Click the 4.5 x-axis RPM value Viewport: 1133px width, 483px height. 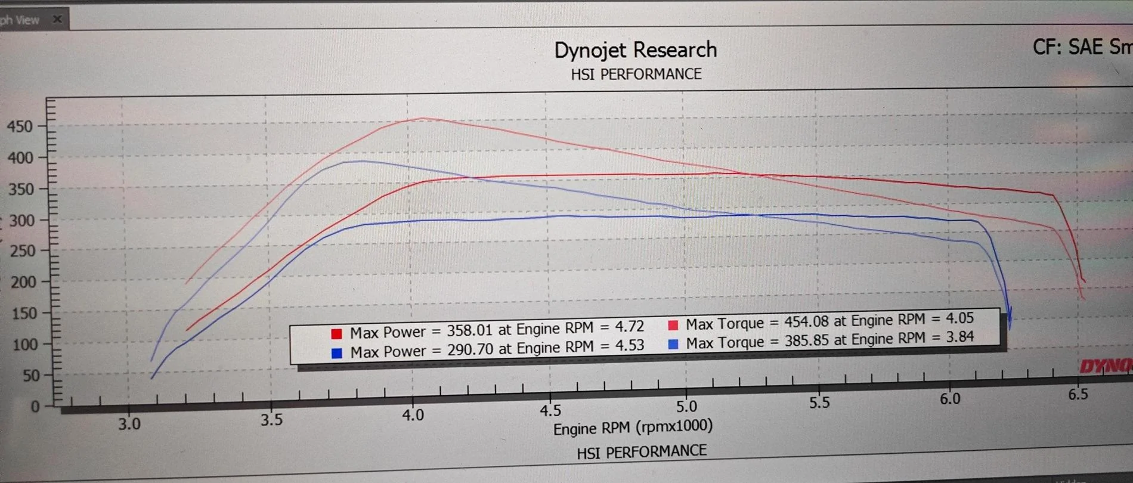[x=550, y=410]
